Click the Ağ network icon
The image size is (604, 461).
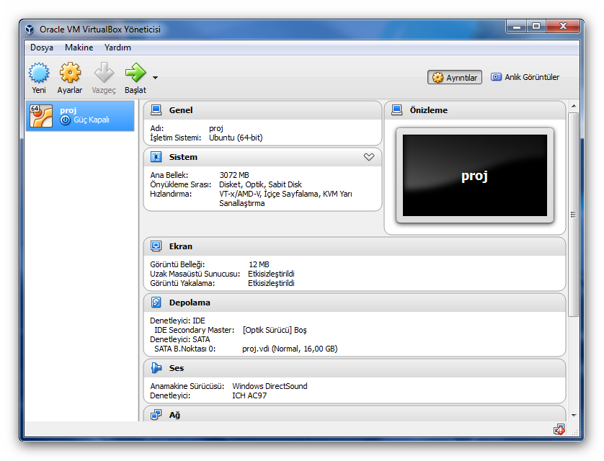(x=156, y=415)
